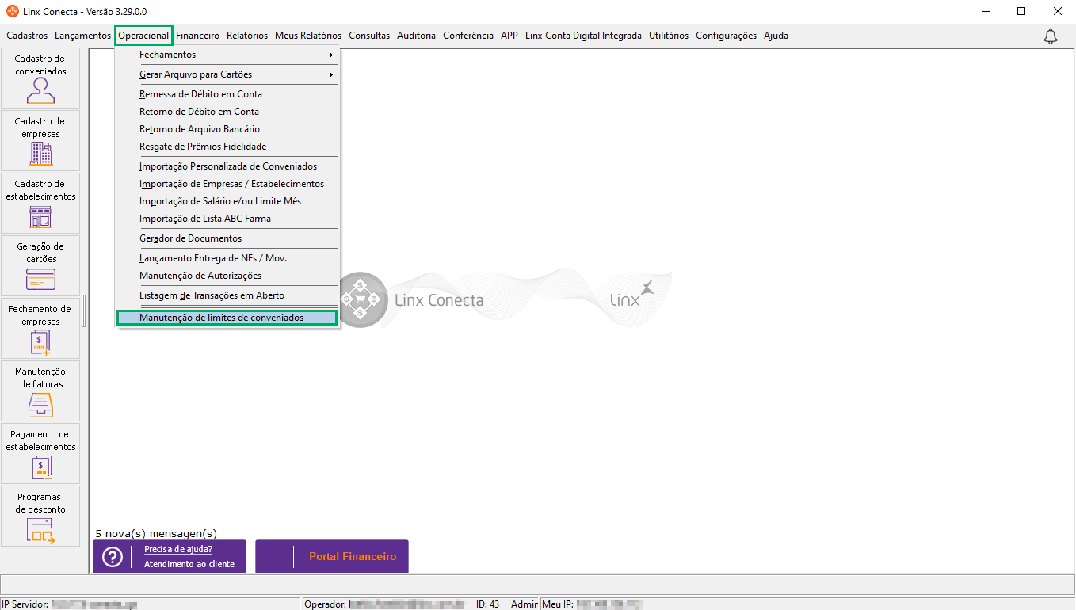Select Importação de Lista ABC Farma
The height and width of the screenshot is (610, 1076).
(x=227, y=219)
